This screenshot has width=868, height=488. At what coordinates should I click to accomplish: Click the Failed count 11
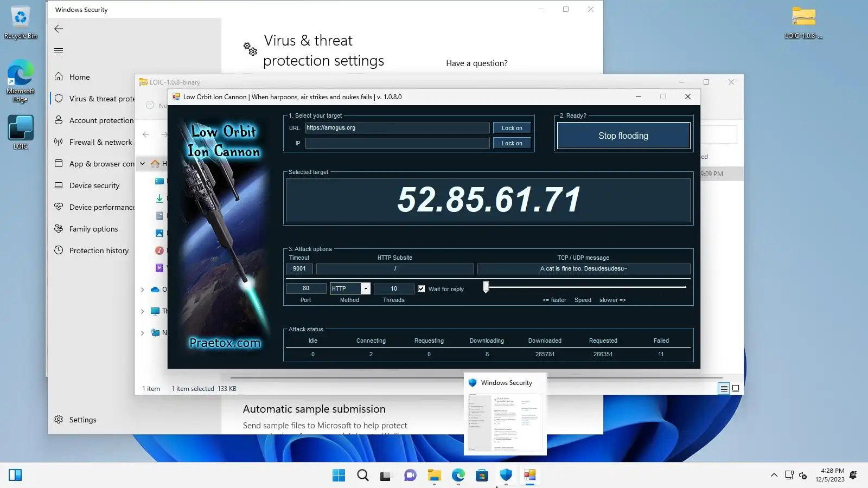(661, 354)
